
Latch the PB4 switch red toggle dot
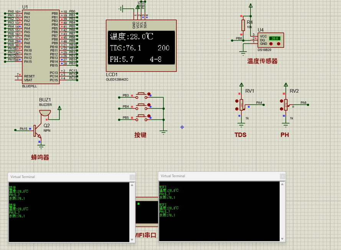150,105
